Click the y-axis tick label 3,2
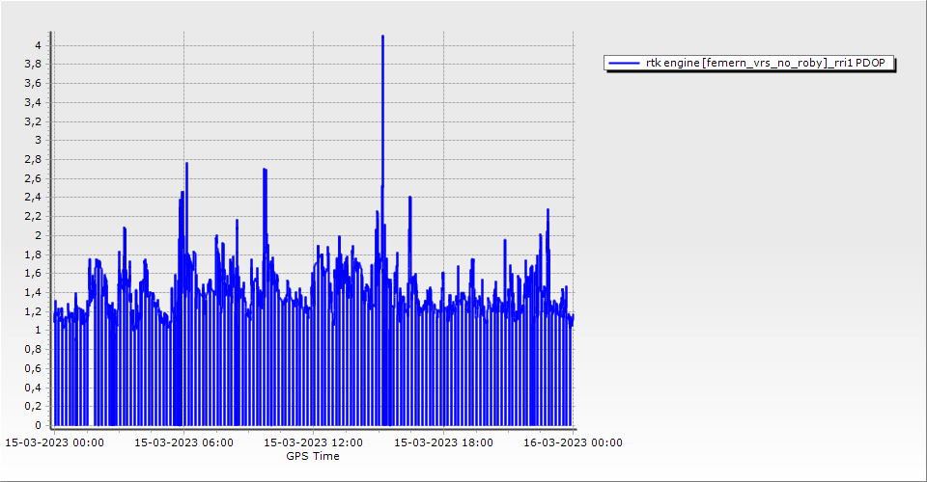The width and height of the screenshot is (927, 482). point(33,121)
